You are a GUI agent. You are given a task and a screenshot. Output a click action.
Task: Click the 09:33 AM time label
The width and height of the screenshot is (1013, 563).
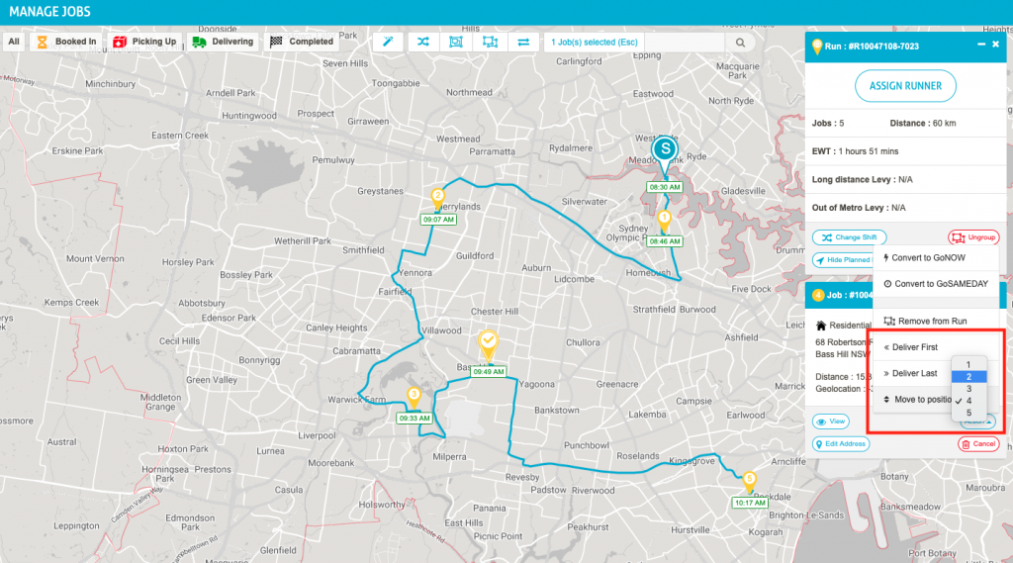coord(414,419)
